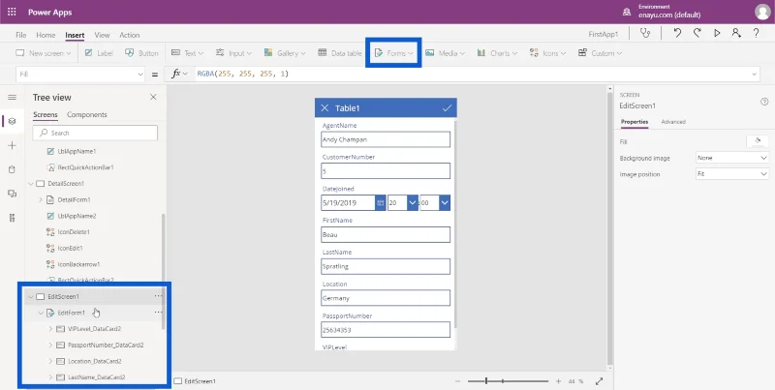Click the AgentName field with Andy Champan
This screenshot has width=775, height=390.
click(386, 139)
